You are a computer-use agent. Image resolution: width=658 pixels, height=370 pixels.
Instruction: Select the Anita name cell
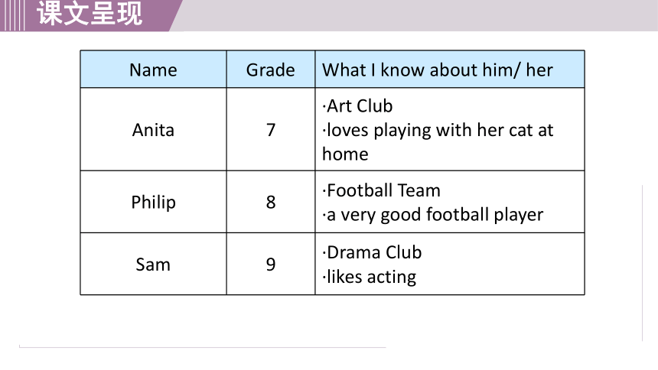tap(153, 130)
